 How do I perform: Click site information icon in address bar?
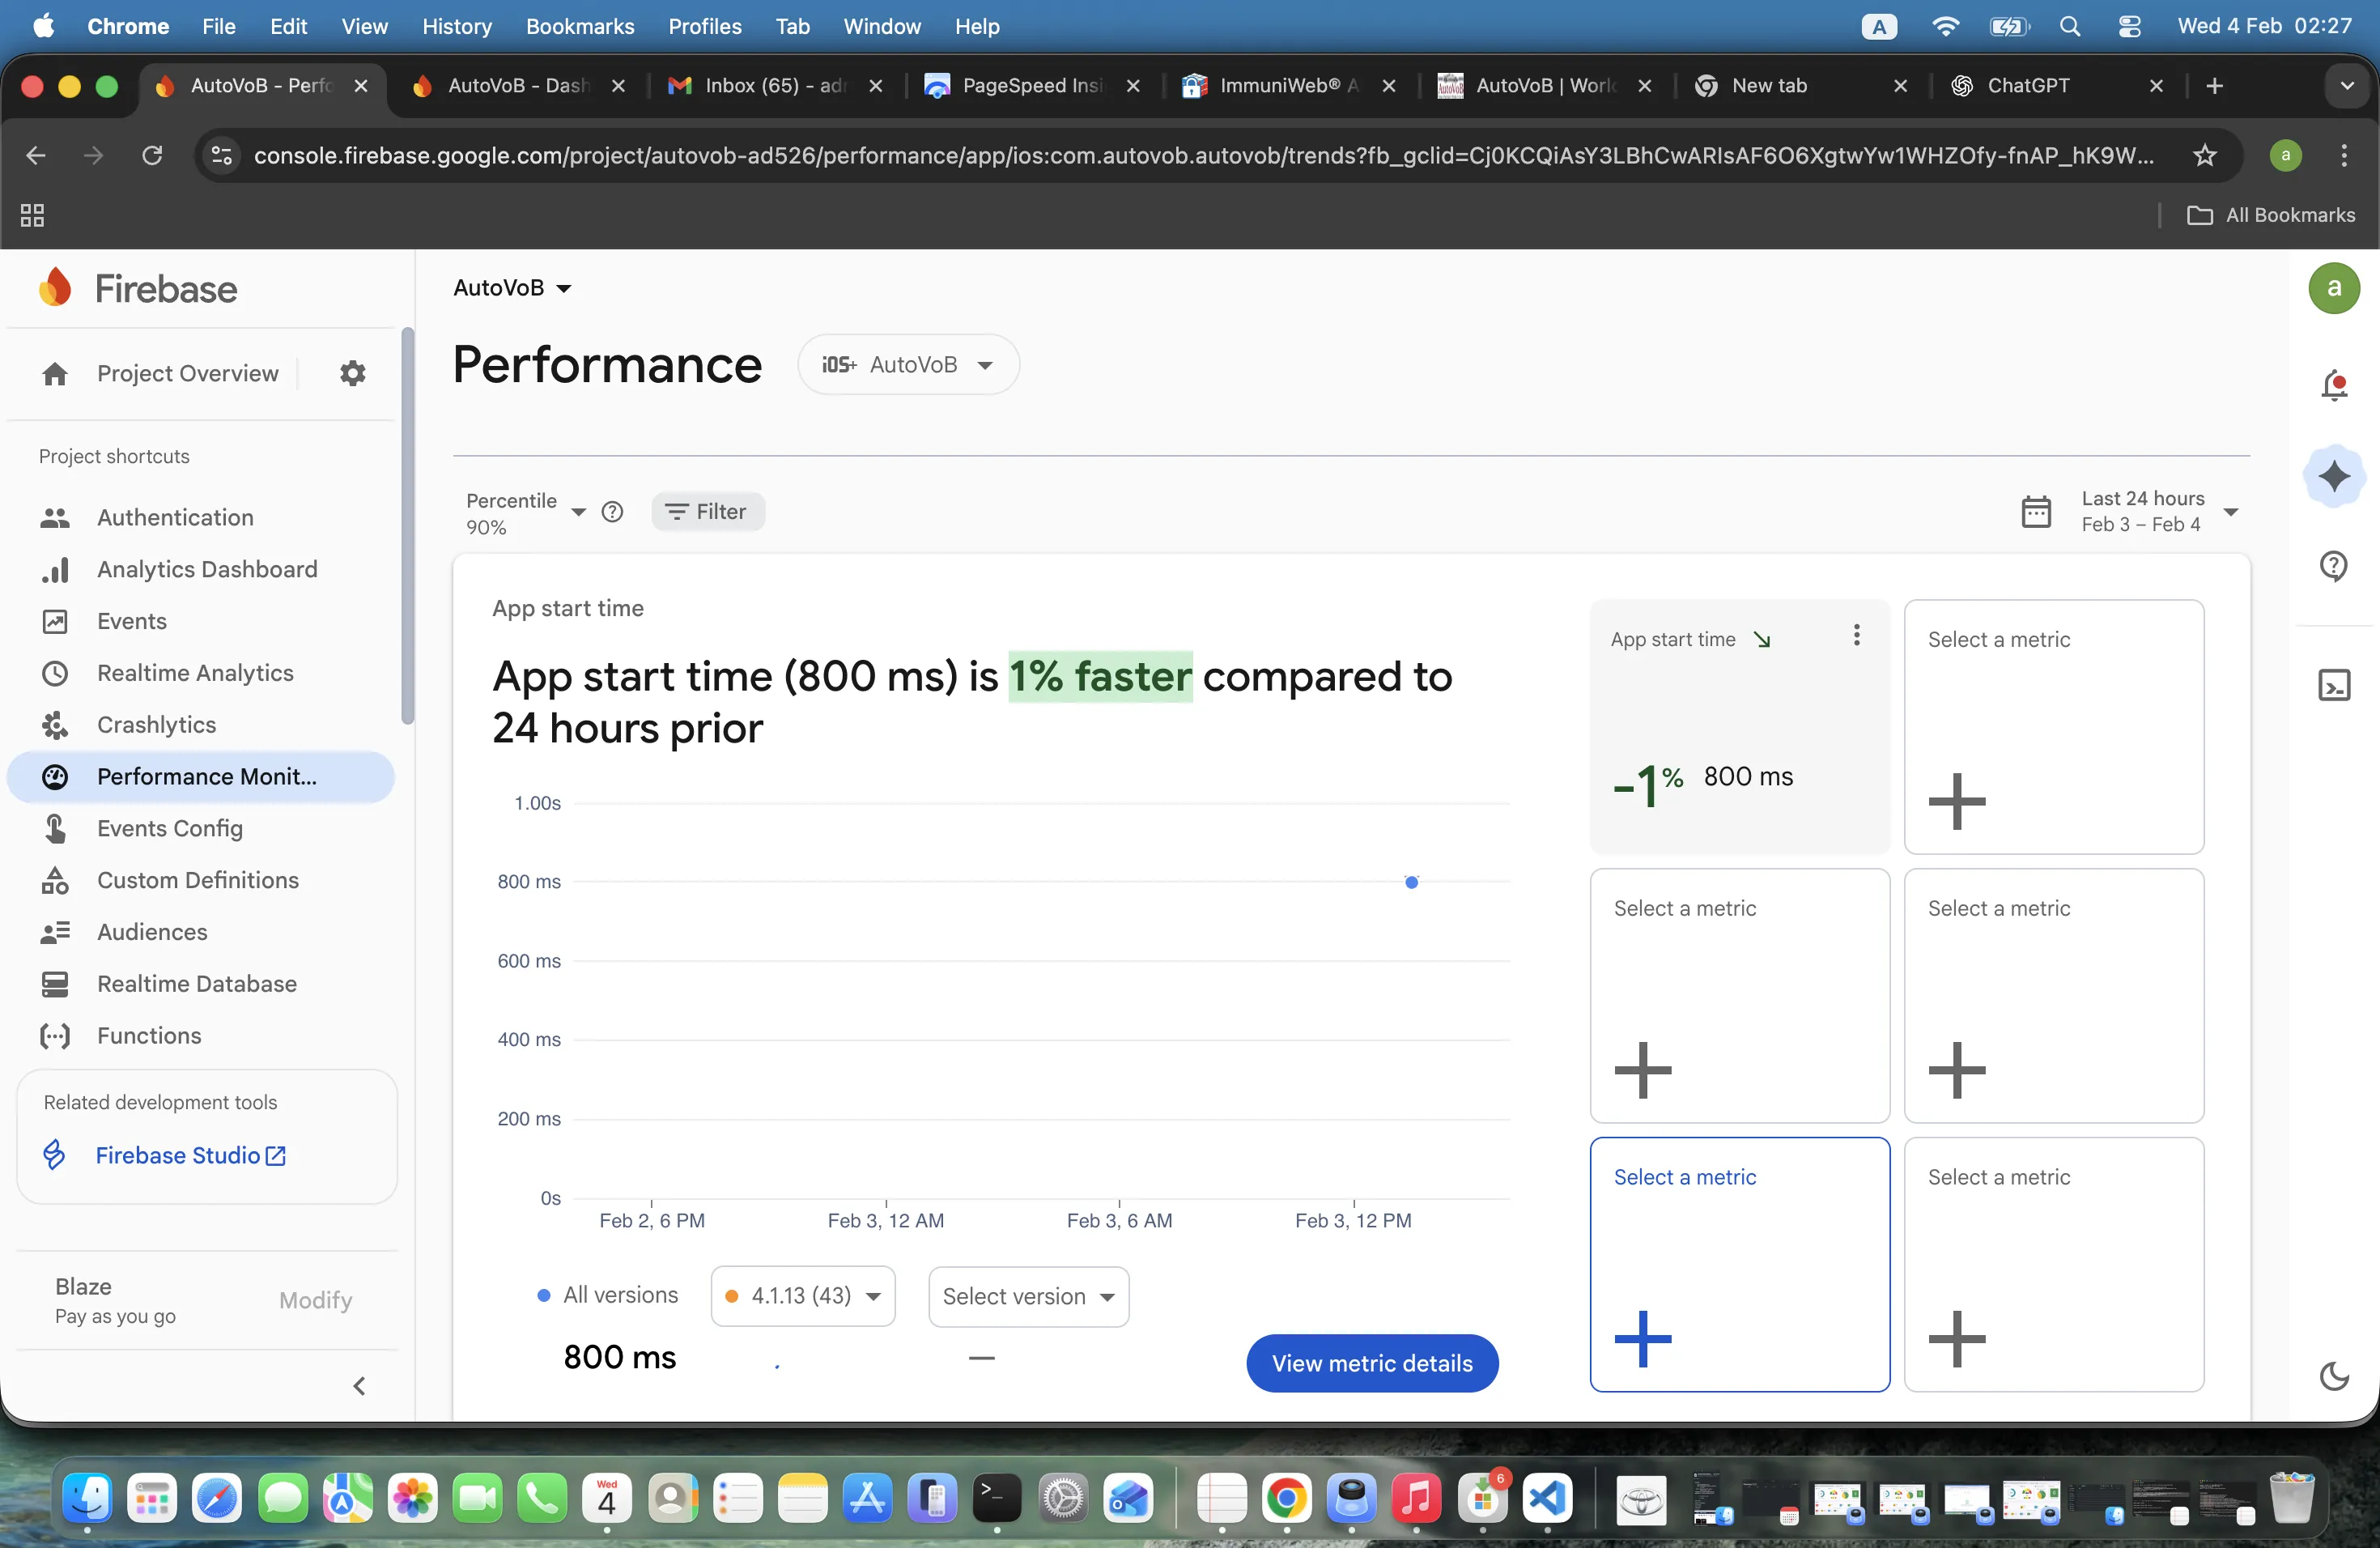[x=222, y=155]
